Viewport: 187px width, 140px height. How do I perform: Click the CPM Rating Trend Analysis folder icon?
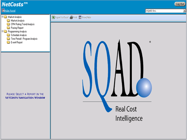click(8, 24)
